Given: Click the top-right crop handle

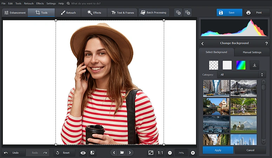Looking at the screenshot, I should coord(164,20).
